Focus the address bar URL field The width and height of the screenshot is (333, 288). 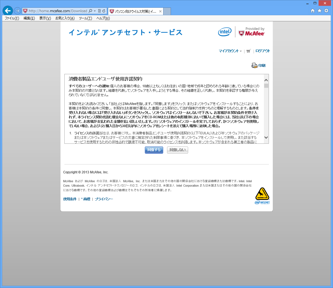click(x=58, y=11)
